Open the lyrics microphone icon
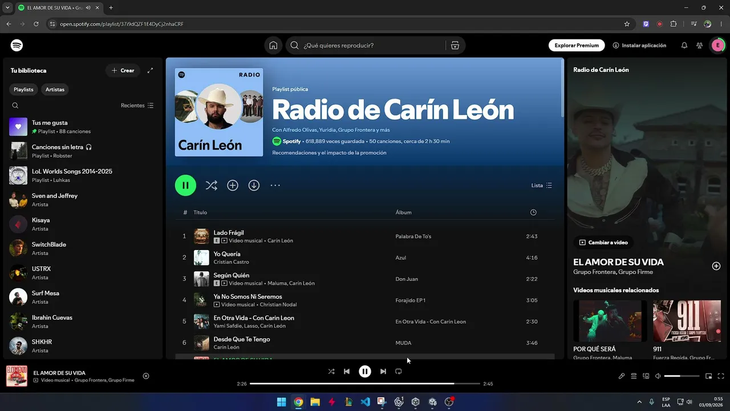This screenshot has width=730, height=411. point(622,376)
